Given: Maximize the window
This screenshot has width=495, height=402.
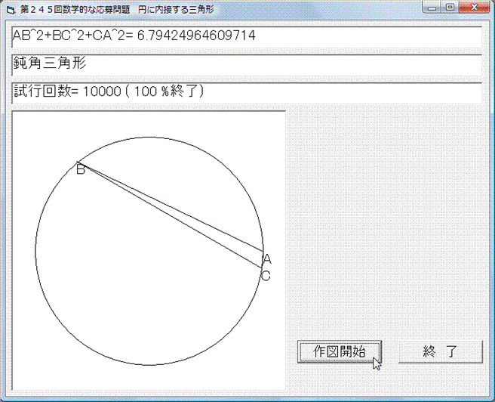Looking at the screenshot, I should point(449,8).
